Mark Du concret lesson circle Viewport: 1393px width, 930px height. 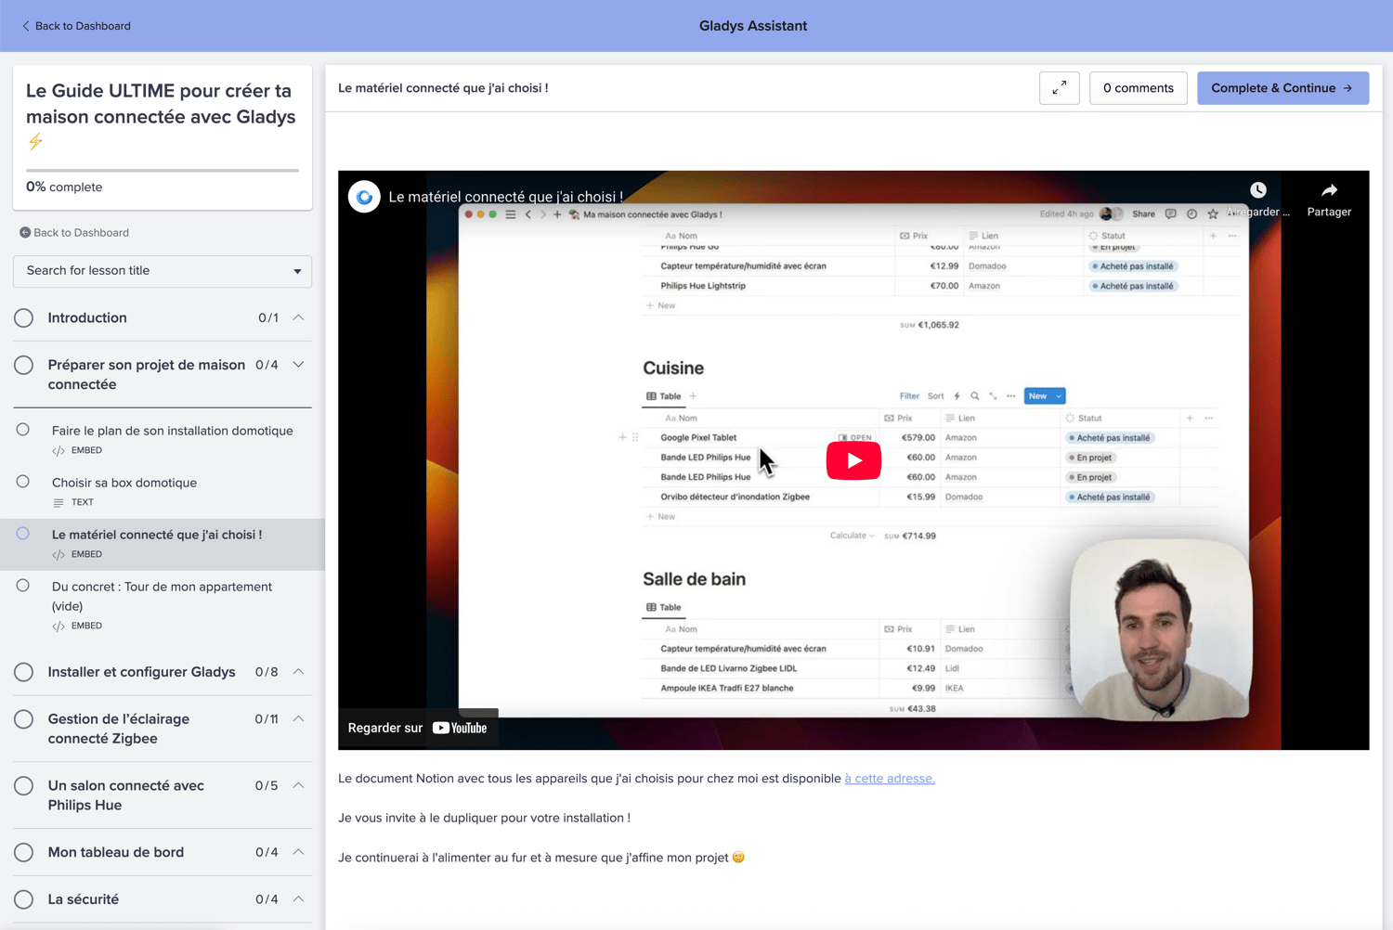[23, 586]
